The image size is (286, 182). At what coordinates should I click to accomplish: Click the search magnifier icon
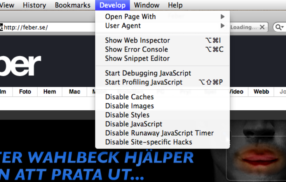(x=278, y=27)
